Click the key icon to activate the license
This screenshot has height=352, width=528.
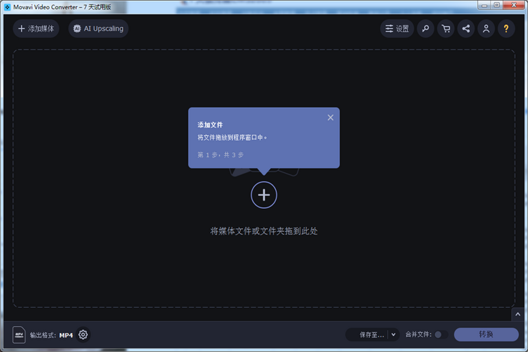tap(425, 29)
